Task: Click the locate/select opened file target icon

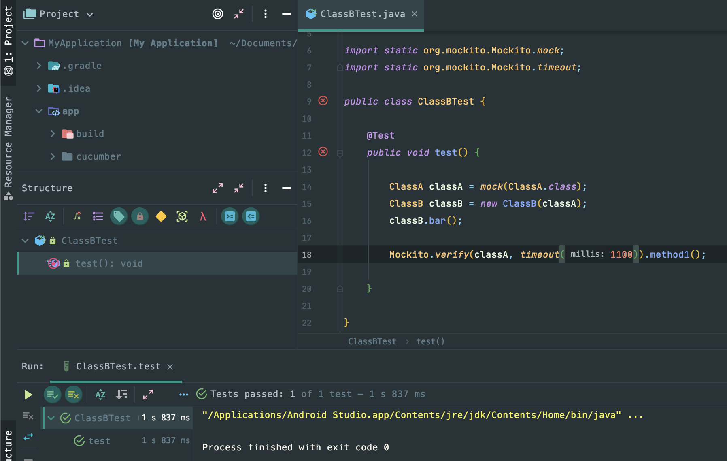Action: click(x=218, y=14)
